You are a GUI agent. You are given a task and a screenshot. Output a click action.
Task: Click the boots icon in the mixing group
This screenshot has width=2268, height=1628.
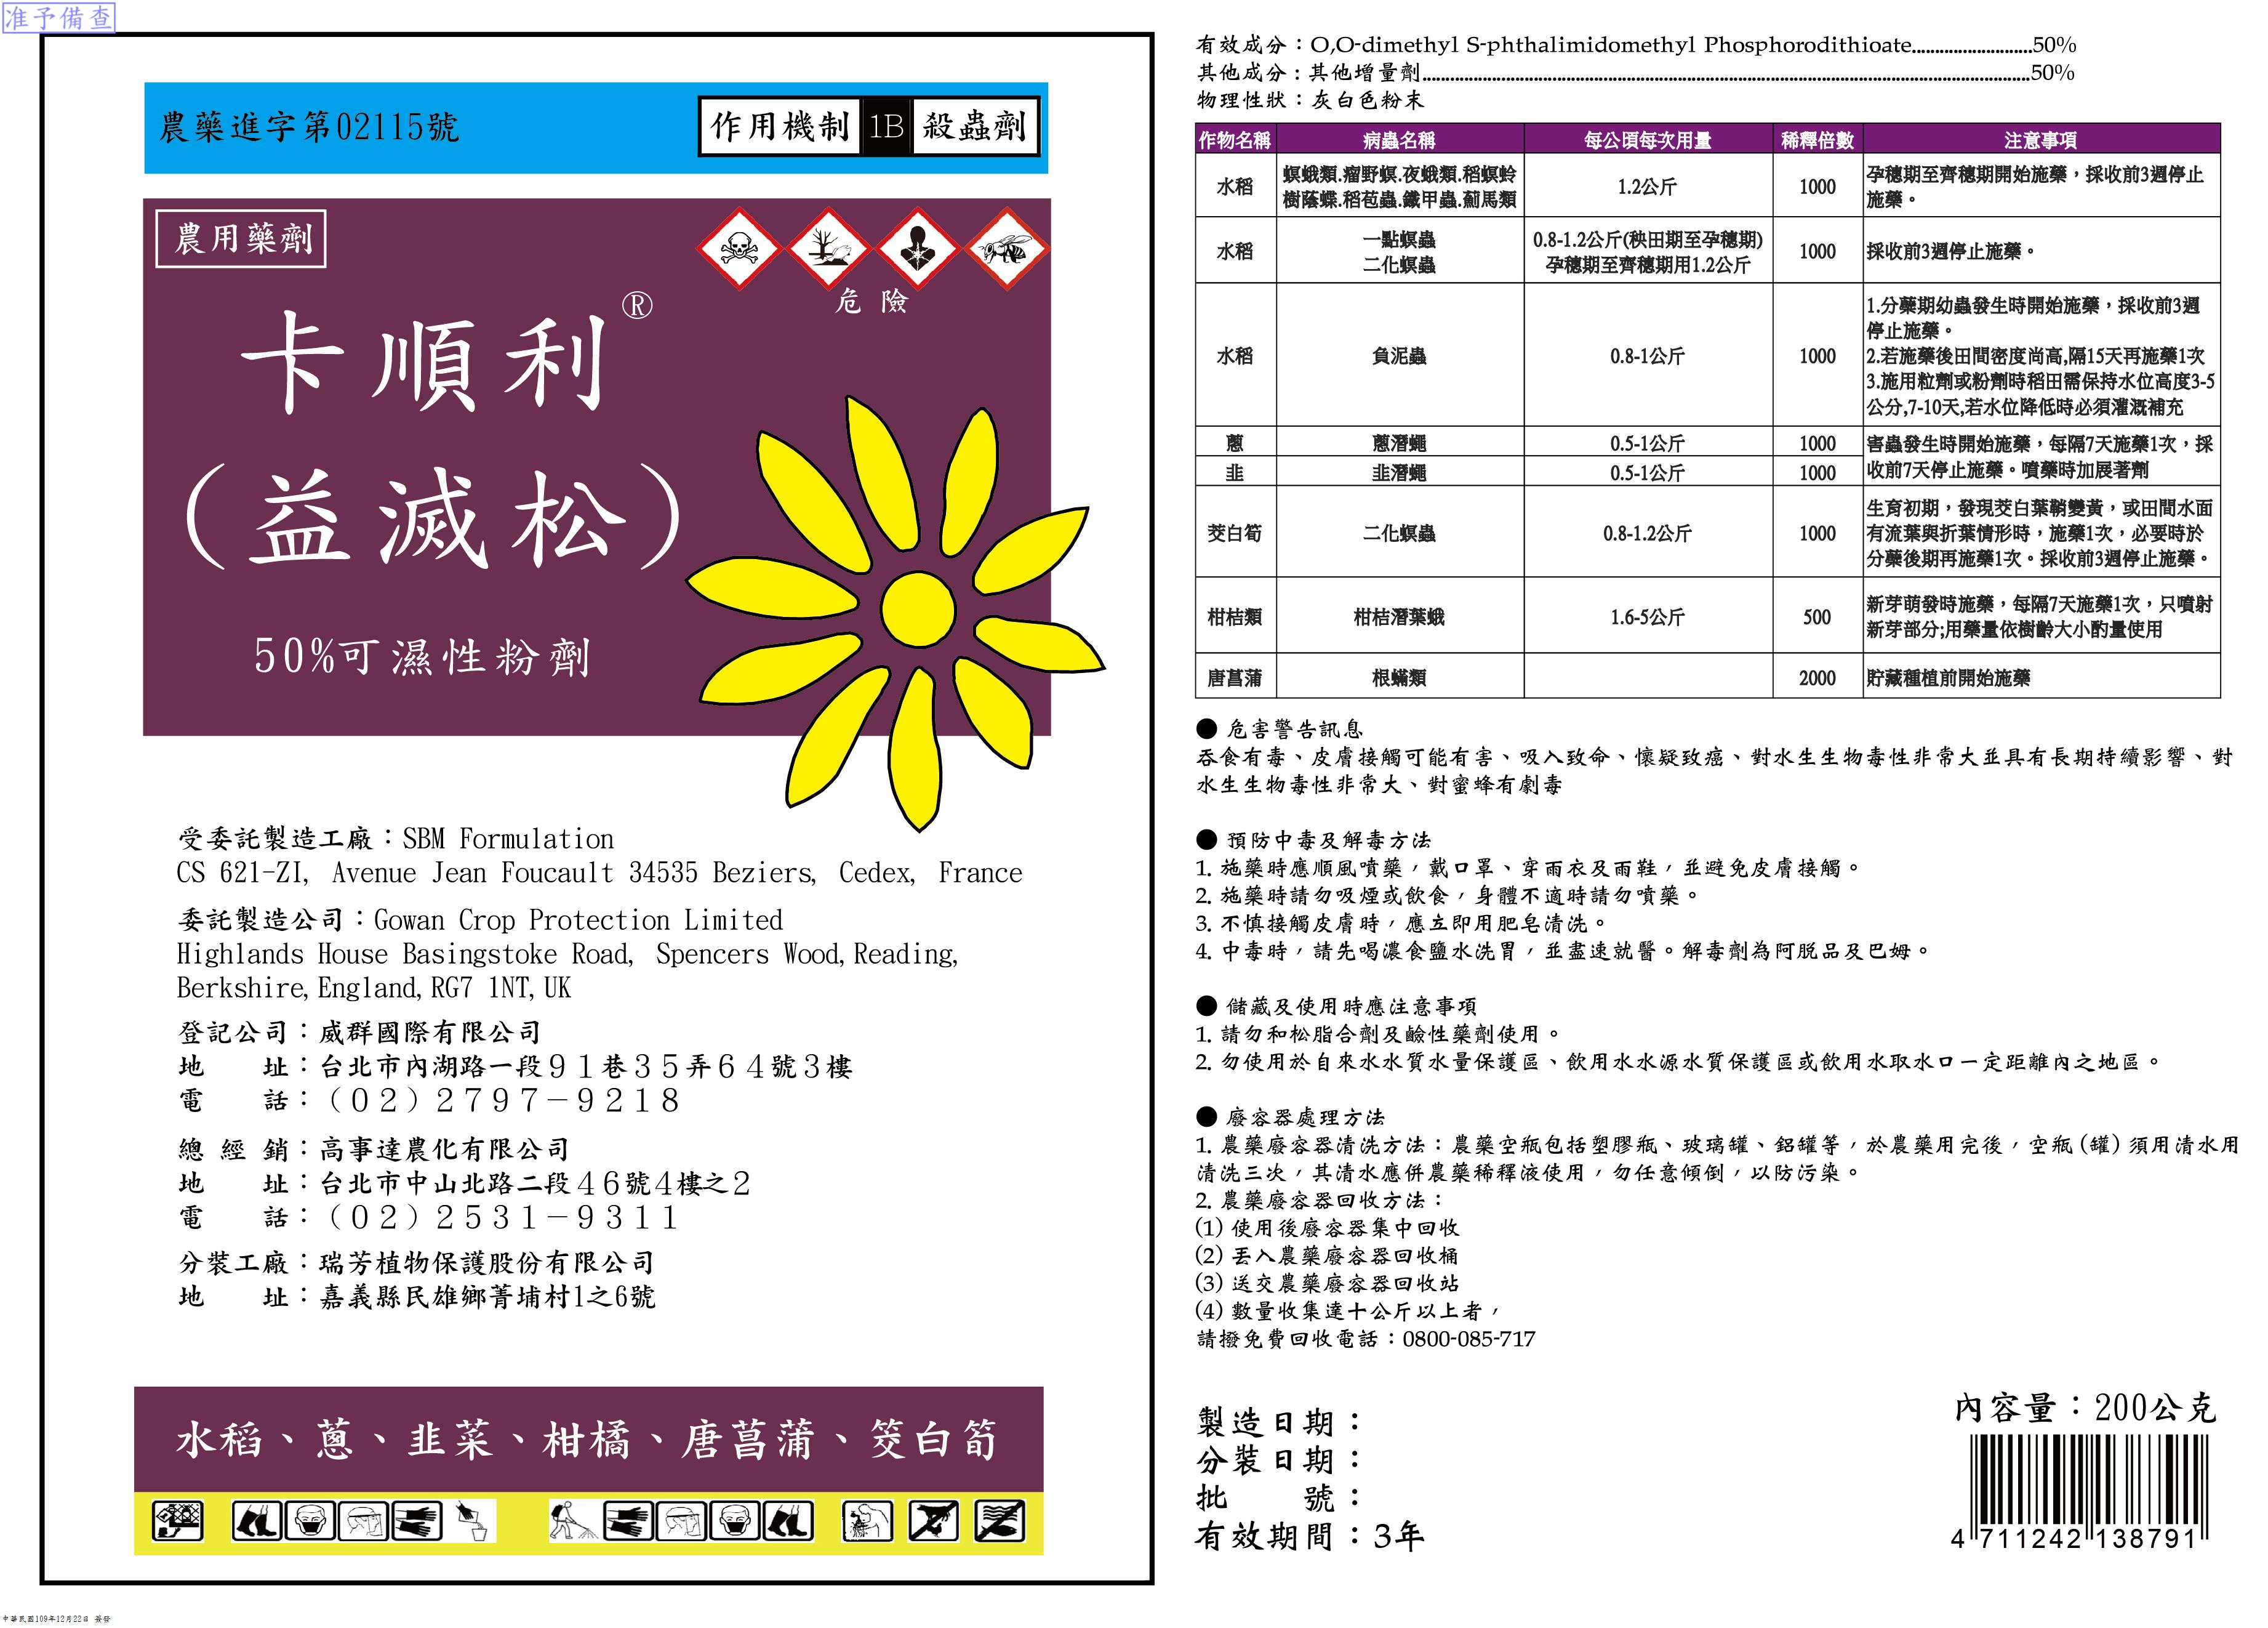(x=257, y=1521)
